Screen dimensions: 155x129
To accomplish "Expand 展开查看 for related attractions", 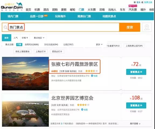I will click(135, 124).
